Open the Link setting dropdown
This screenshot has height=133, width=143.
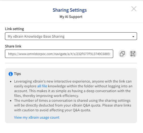point(71,36)
